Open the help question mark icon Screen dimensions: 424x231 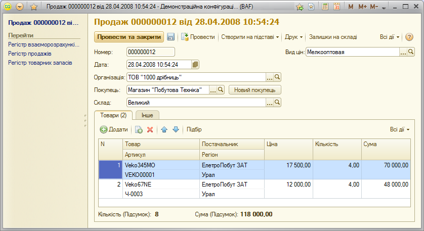pyautogui.click(x=409, y=37)
